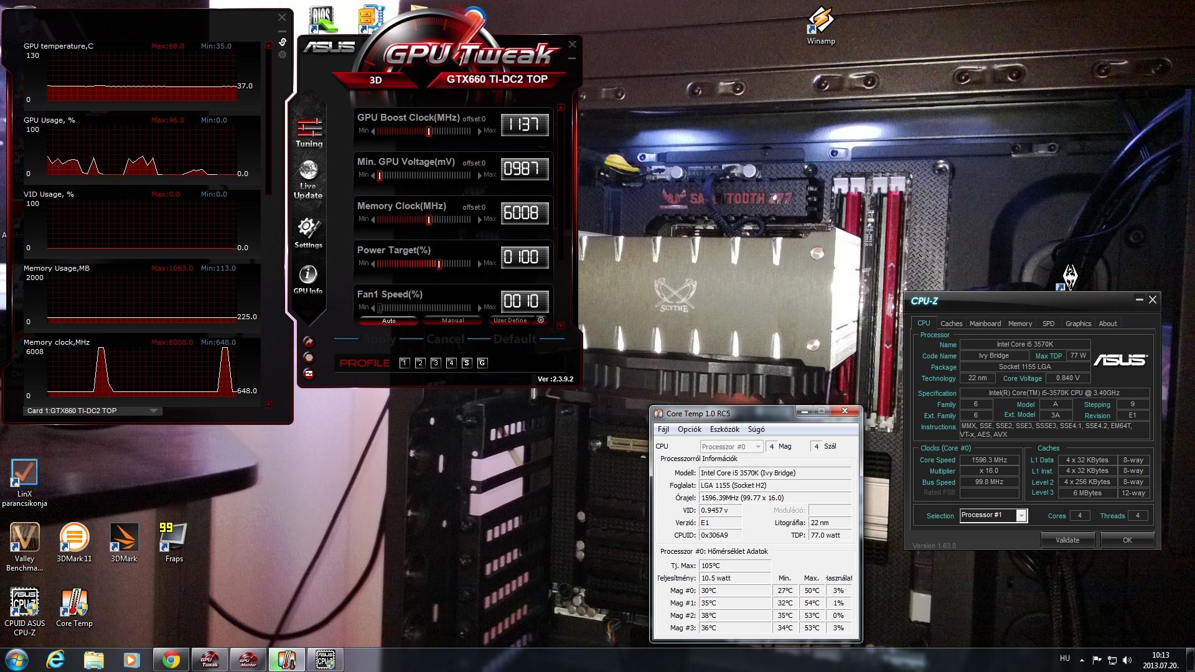Open the Skyrim desktop icon
The image size is (1195, 672).
1069,277
